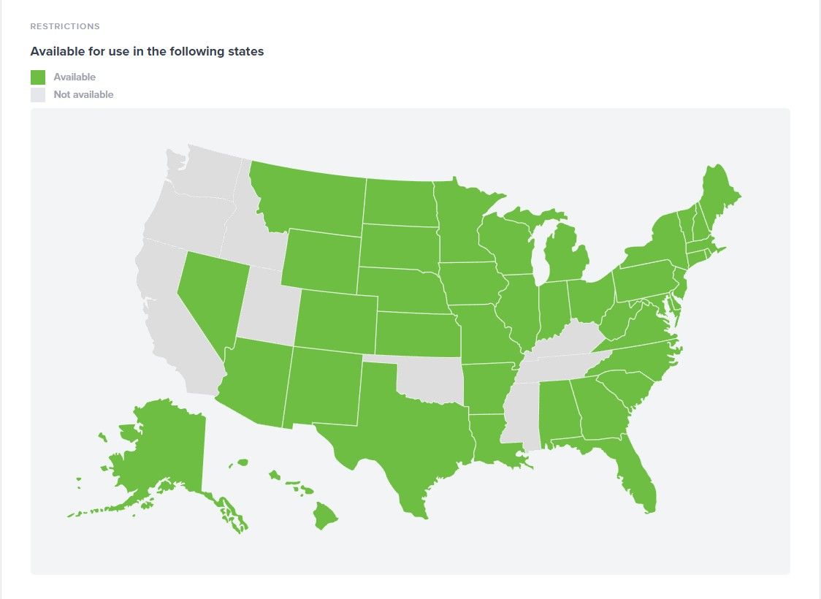
Task: Select Oregon on the states map
Action: [186, 215]
